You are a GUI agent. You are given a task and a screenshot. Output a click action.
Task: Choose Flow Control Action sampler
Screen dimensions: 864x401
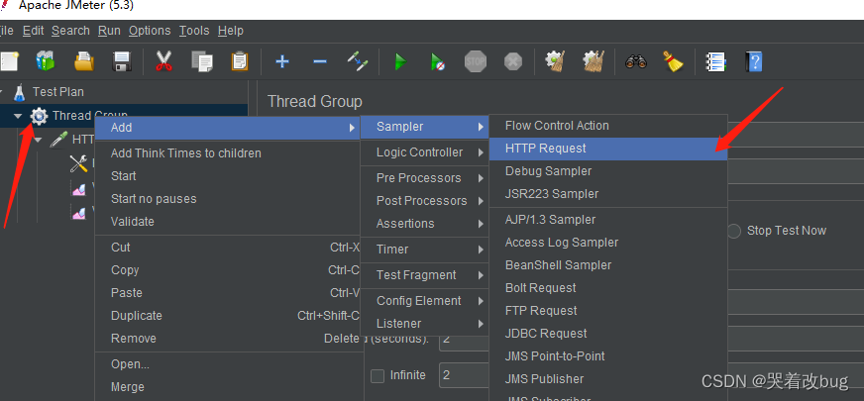click(x=608, y=126)
